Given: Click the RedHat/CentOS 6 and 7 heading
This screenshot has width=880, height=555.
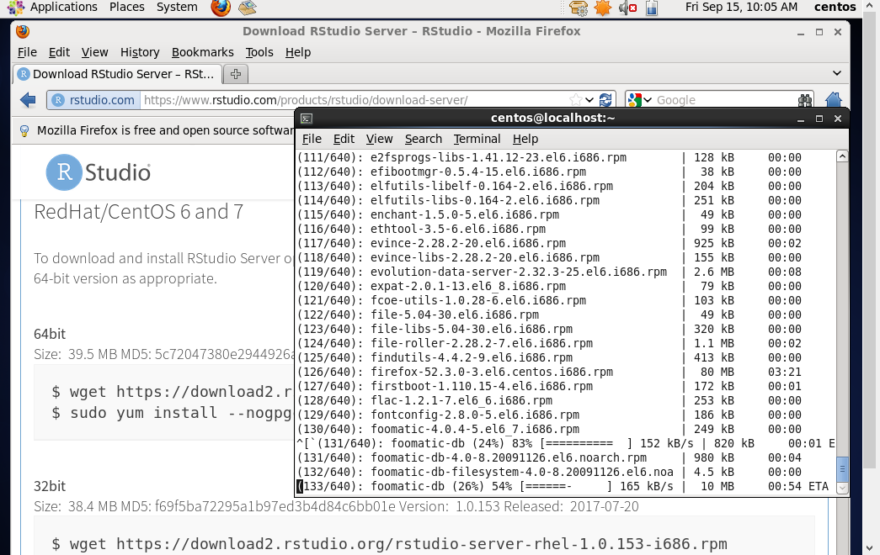Looking at the screenshot, I should [139, 211].
